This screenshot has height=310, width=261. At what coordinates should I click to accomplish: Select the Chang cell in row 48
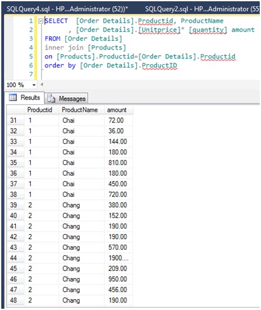82,301
